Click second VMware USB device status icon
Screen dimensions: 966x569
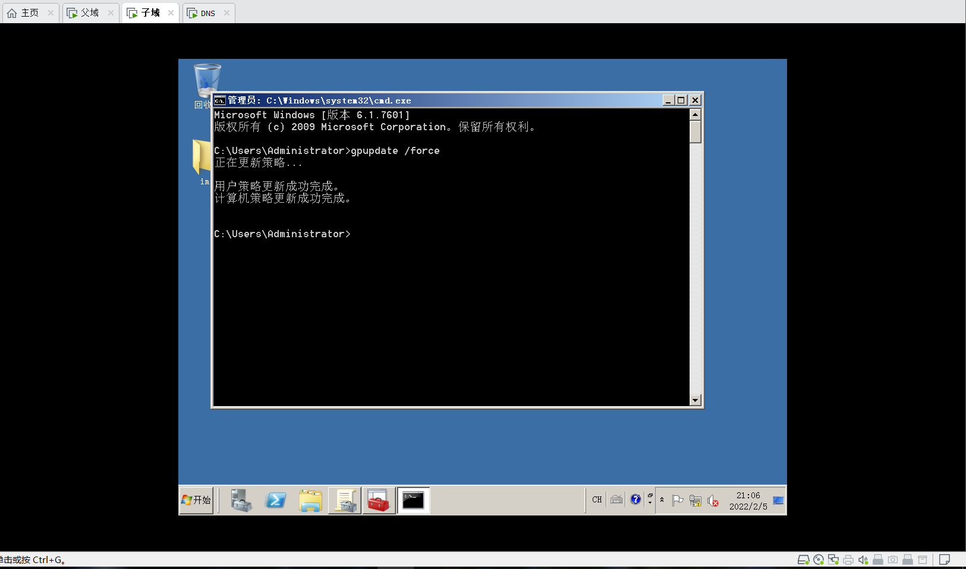[908, 559]
